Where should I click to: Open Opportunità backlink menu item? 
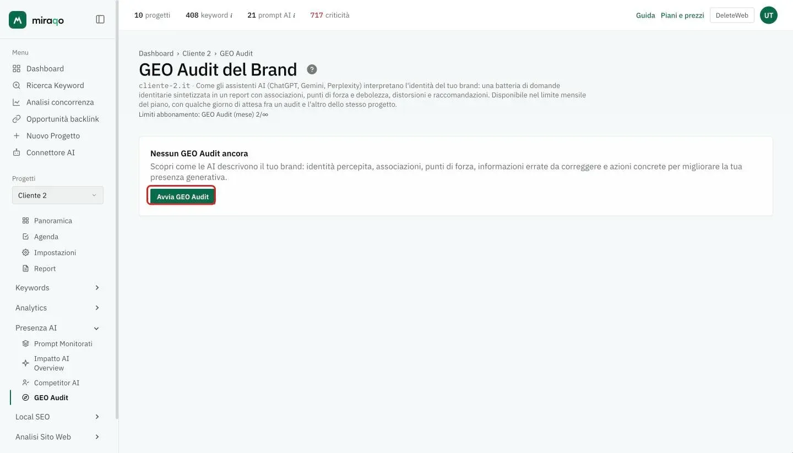tap(63, 119)
